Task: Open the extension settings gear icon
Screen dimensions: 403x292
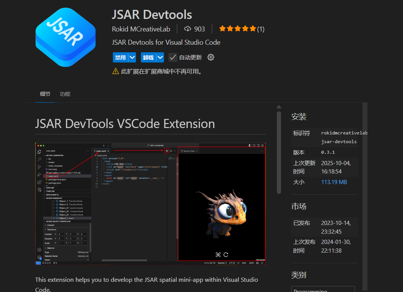Action: tap(211, 57)
